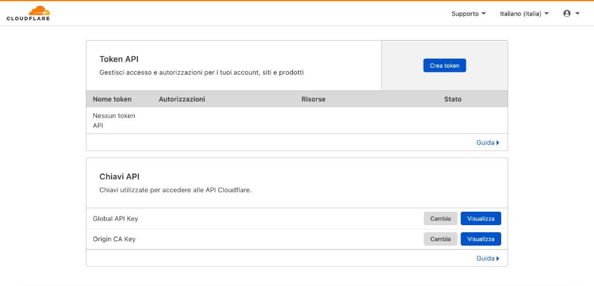Expand the account menu arrow

pos(577,14)
